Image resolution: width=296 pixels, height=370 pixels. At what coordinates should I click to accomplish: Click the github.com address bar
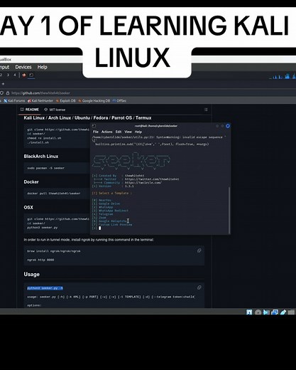tap(40, 93)
